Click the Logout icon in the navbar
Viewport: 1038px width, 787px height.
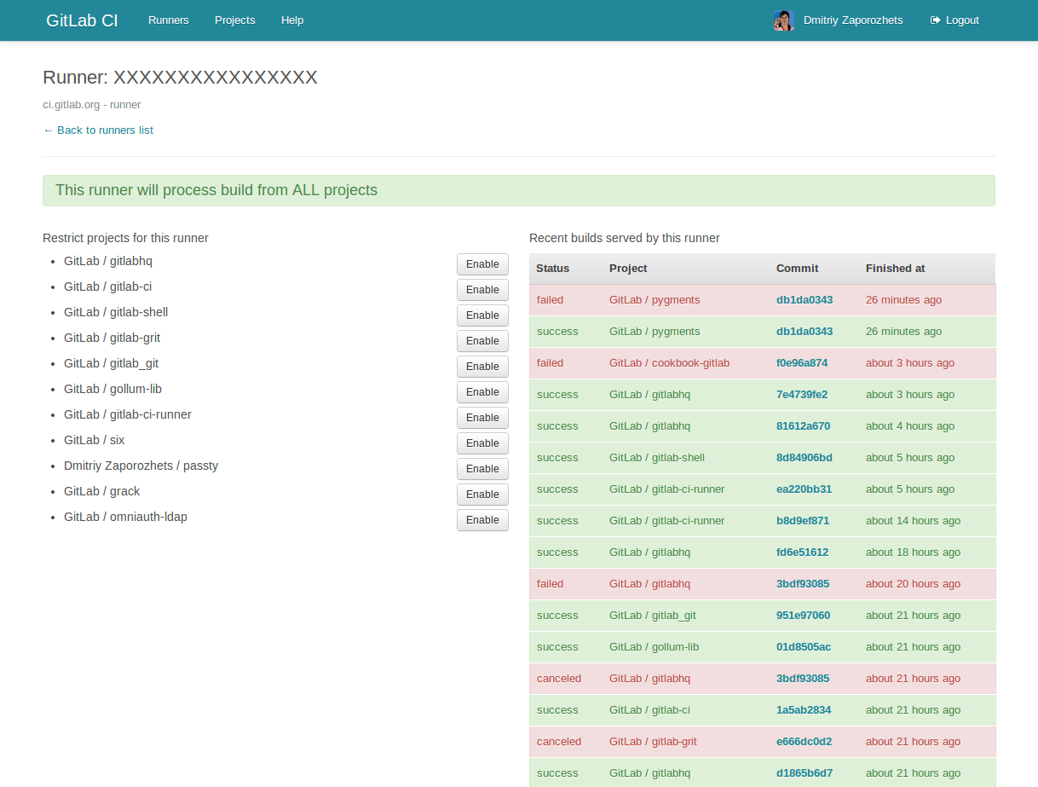pos(935,20)
